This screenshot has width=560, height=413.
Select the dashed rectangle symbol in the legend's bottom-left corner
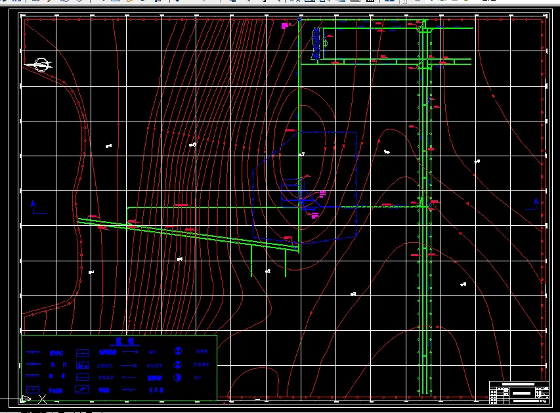click(x=33, y=390)
